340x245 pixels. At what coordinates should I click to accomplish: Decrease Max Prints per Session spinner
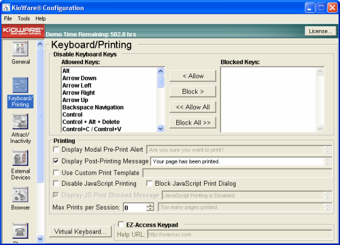[x=150, y=209]
